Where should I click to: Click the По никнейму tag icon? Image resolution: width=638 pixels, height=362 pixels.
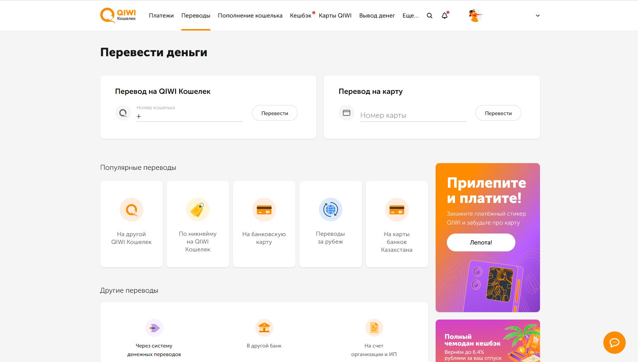[198, 210]
